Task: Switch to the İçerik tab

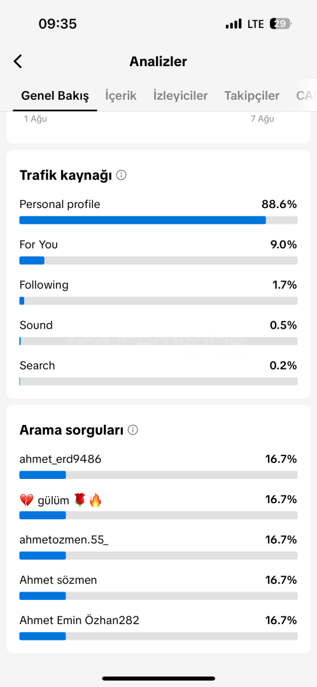Action: point(121,96)
